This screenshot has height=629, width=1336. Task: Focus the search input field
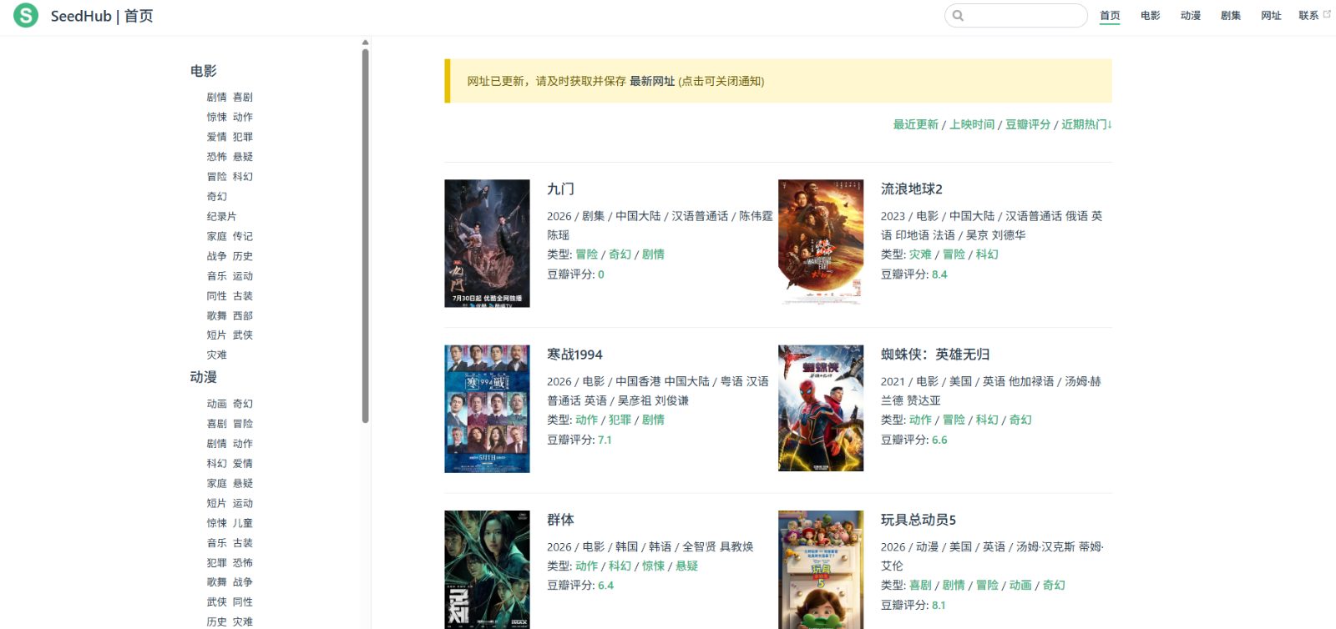click(x=1016, y=16)
